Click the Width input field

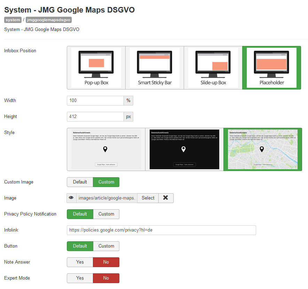point(95,100)
